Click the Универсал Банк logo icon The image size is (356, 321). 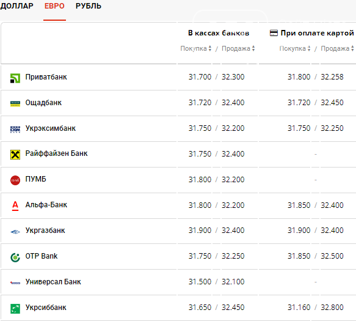tap(15, 283)
